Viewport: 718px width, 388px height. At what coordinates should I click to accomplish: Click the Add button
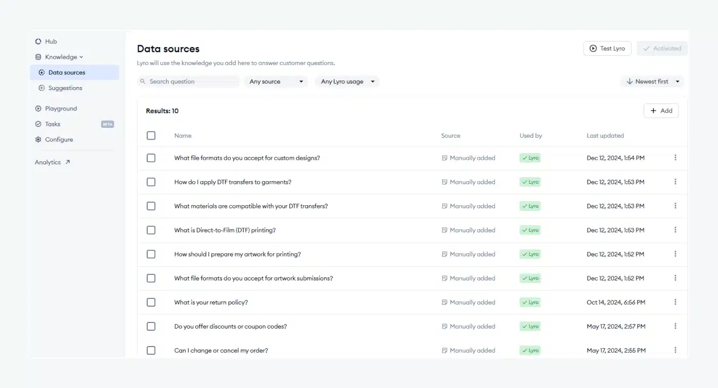[x=661, y=111]
